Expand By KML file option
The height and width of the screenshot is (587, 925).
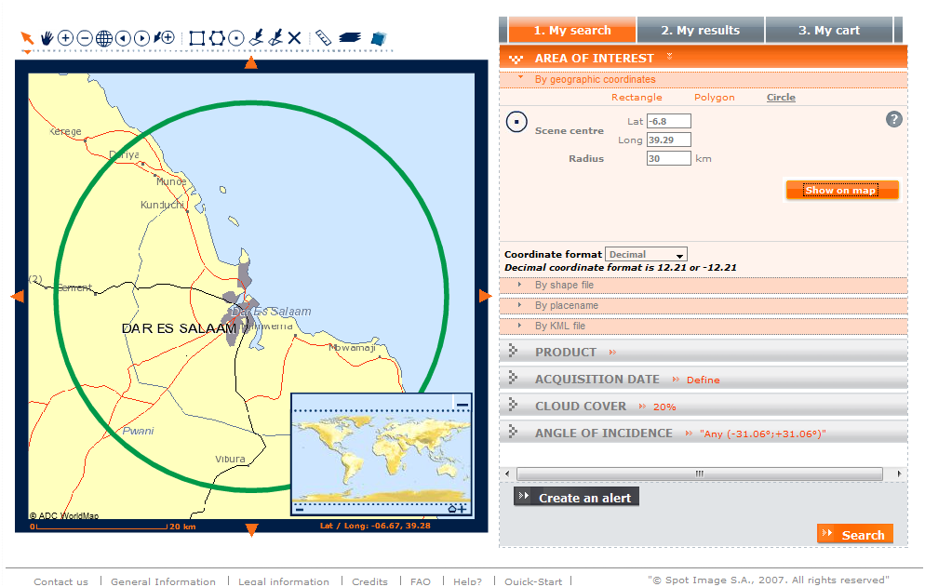click(x=704, y=326)
